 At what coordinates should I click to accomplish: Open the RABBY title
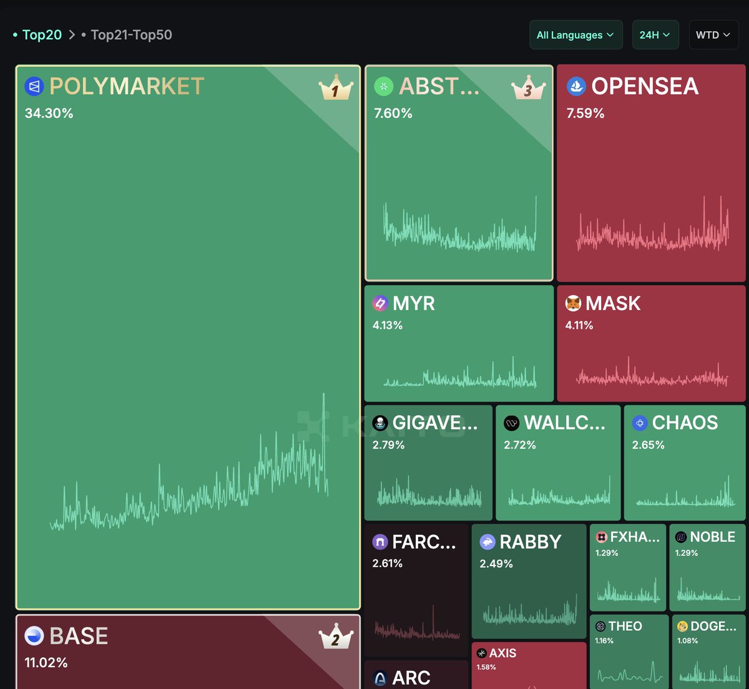pos(531,542)
